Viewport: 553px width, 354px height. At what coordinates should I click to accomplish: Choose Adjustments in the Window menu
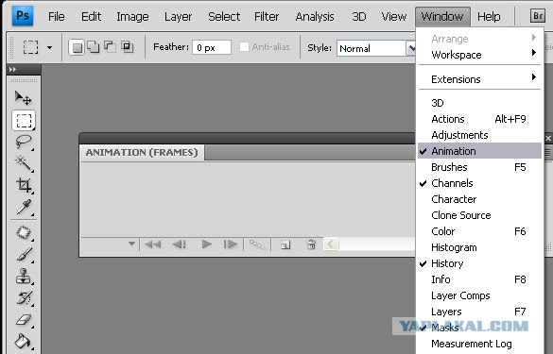pyautogui.click(x=479, y=135)
